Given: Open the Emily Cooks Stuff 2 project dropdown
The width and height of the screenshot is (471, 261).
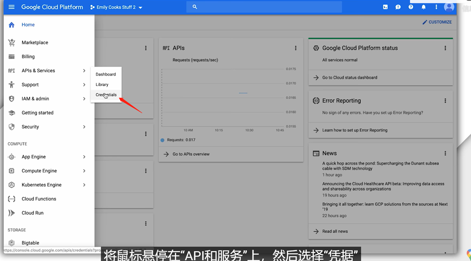Looking at the screenshot, I should [x=116, y=7].
